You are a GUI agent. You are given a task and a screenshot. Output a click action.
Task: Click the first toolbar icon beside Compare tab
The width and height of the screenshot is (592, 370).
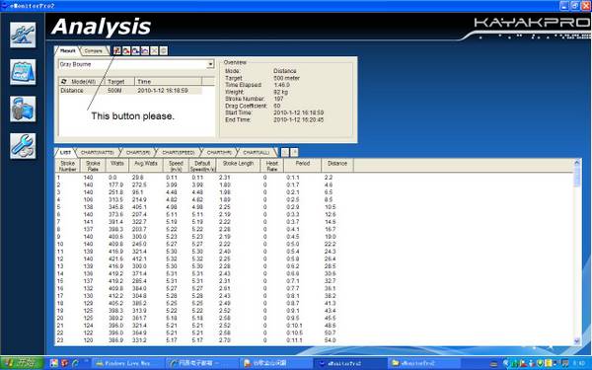[117, 50]
